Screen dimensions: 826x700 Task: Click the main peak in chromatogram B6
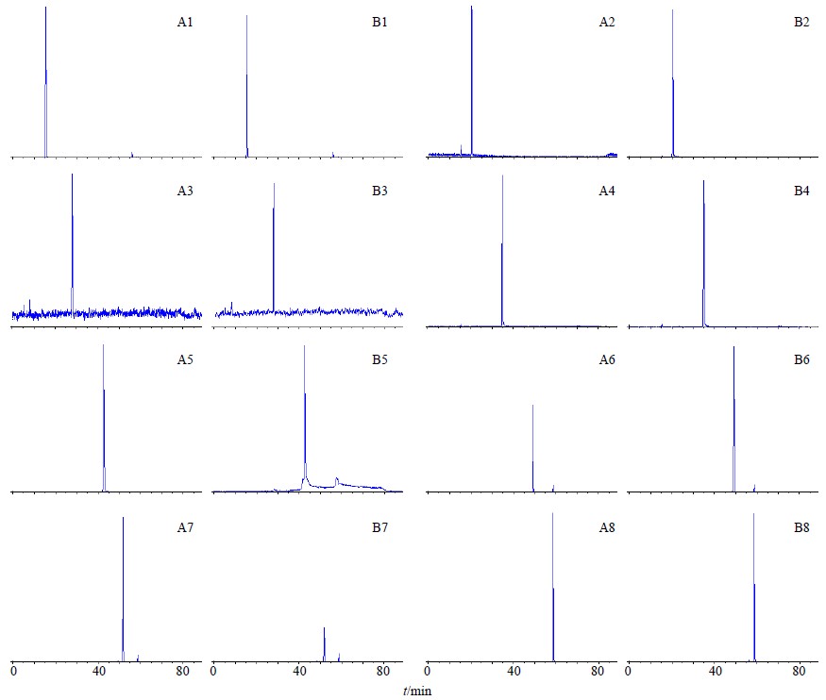pos(733,419)
